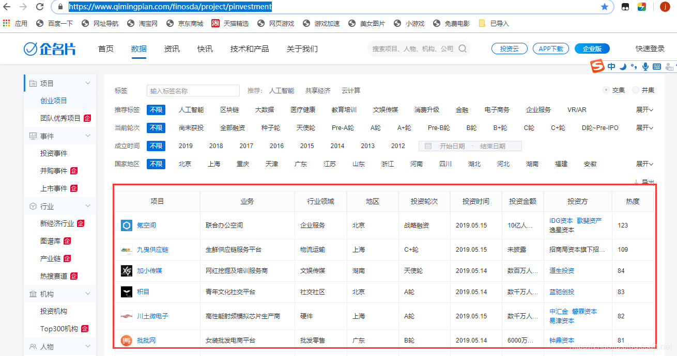This screenshot has height=356, width=677.
Task: Collapse the 事件 sidebar section
Action: tap(88, 136)
